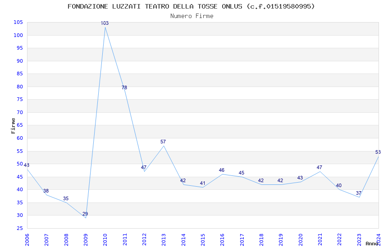The width and height of the screenshot is (383, 248).
Task: Click the y-axis tick label 60
Action: [x=20, y=138]
